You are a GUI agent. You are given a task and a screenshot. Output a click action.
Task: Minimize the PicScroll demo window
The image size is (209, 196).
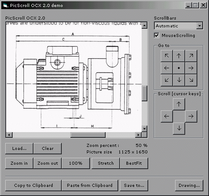tap(189, 6)
